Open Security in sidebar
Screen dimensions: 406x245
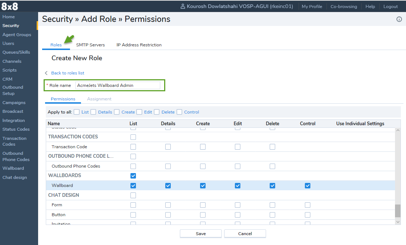11,26
